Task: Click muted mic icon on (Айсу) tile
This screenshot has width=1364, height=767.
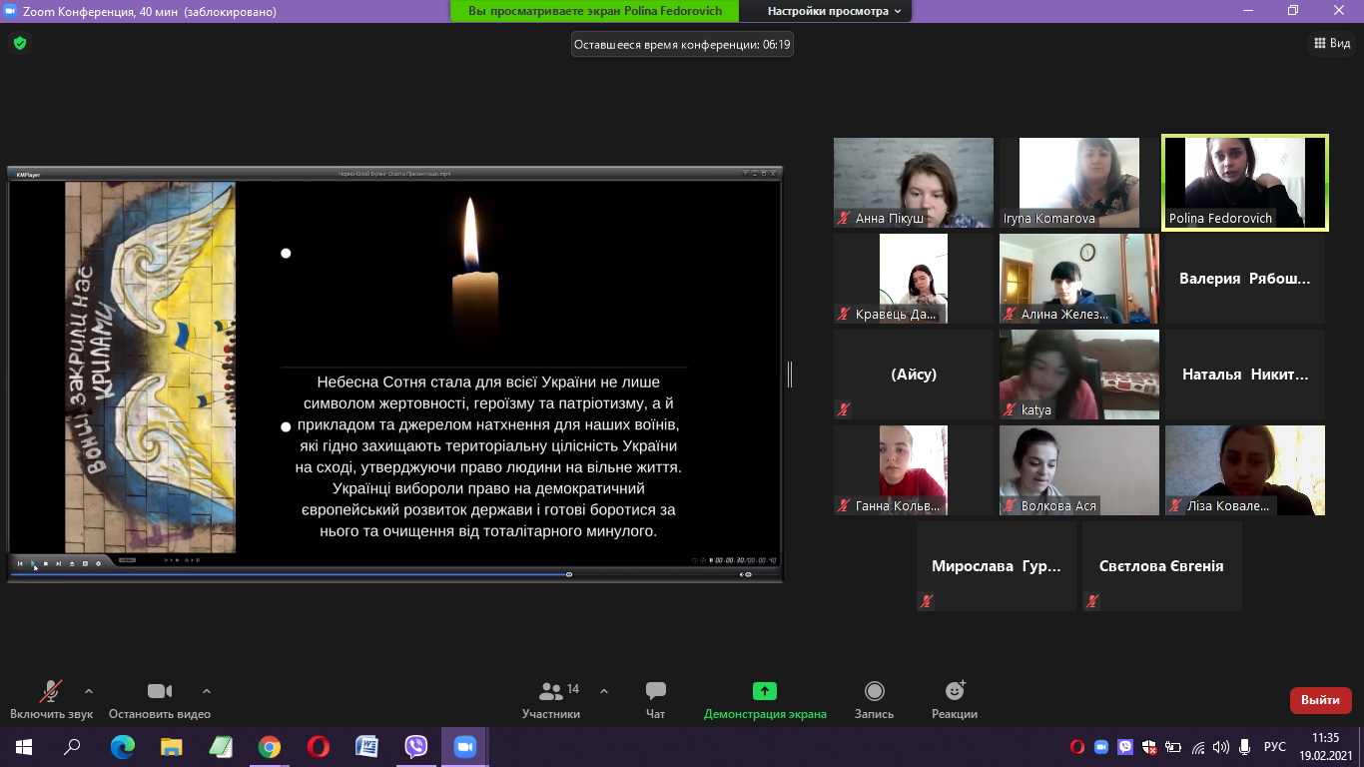Action: click(x=844, y=409)
